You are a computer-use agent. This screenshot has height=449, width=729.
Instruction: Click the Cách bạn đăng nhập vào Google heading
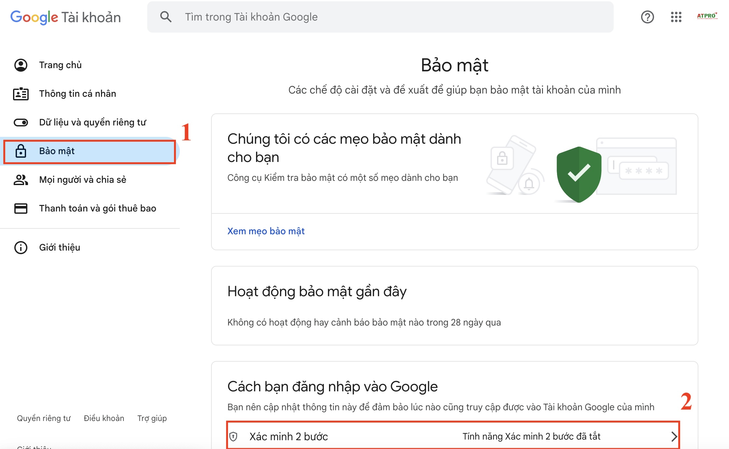coord(332,386)
